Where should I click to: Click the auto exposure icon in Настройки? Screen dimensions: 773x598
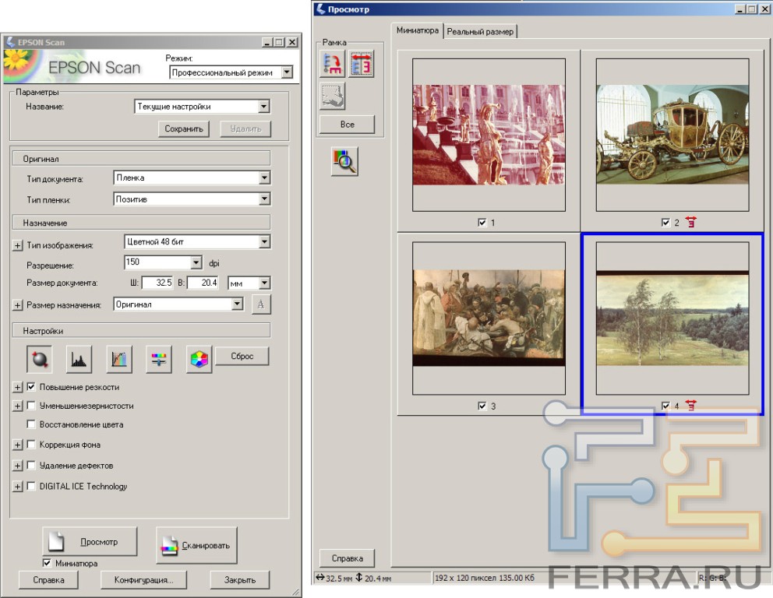pos(39,359)
